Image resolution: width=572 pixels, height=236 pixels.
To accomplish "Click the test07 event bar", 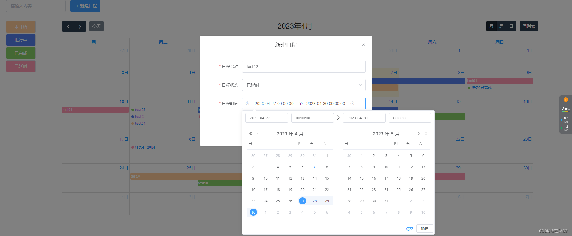I will tap(186, 176).
